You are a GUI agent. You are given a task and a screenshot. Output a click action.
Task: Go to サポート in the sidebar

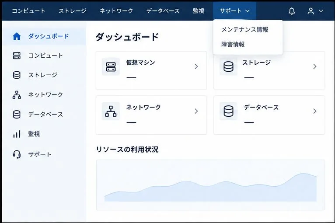point(40,154)
